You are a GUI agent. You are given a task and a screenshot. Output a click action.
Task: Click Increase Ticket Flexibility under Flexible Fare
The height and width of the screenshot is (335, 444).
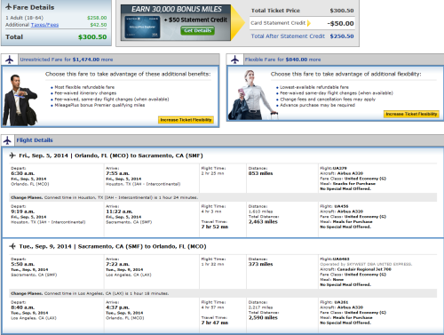pyautogui.click(x=411, y=114)
